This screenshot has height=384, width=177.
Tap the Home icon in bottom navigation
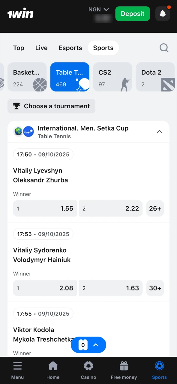pyautogui.click(x=53, y=366)
